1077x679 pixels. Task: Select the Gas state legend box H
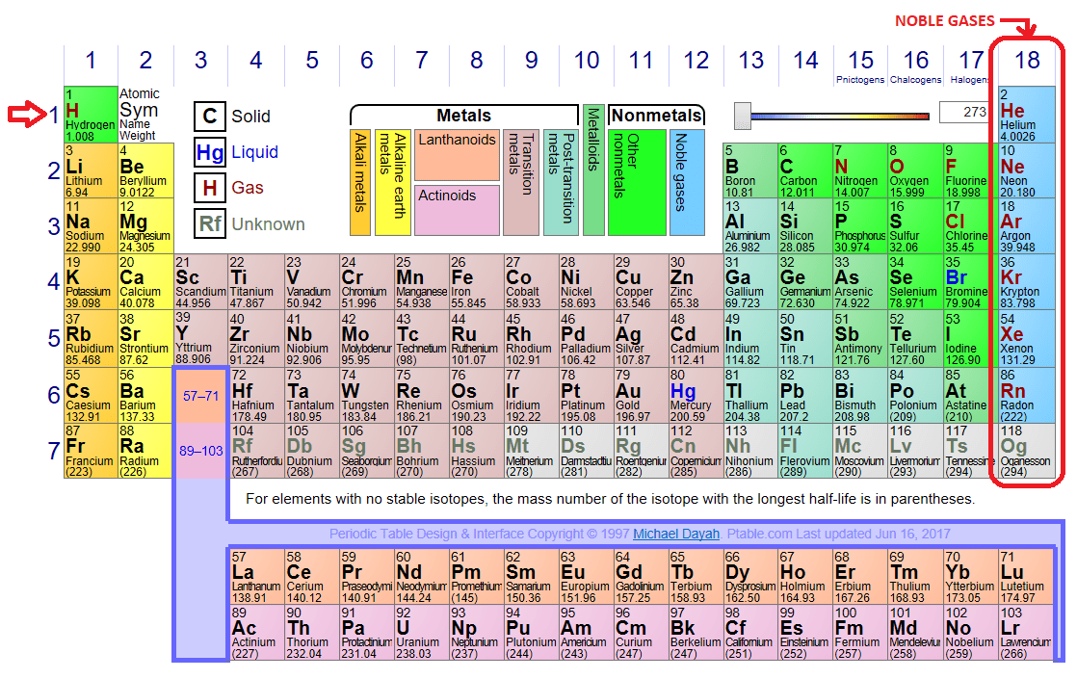tap(209, 188)
